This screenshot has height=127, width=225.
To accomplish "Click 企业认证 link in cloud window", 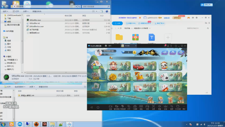I will [x=167, y=18].
